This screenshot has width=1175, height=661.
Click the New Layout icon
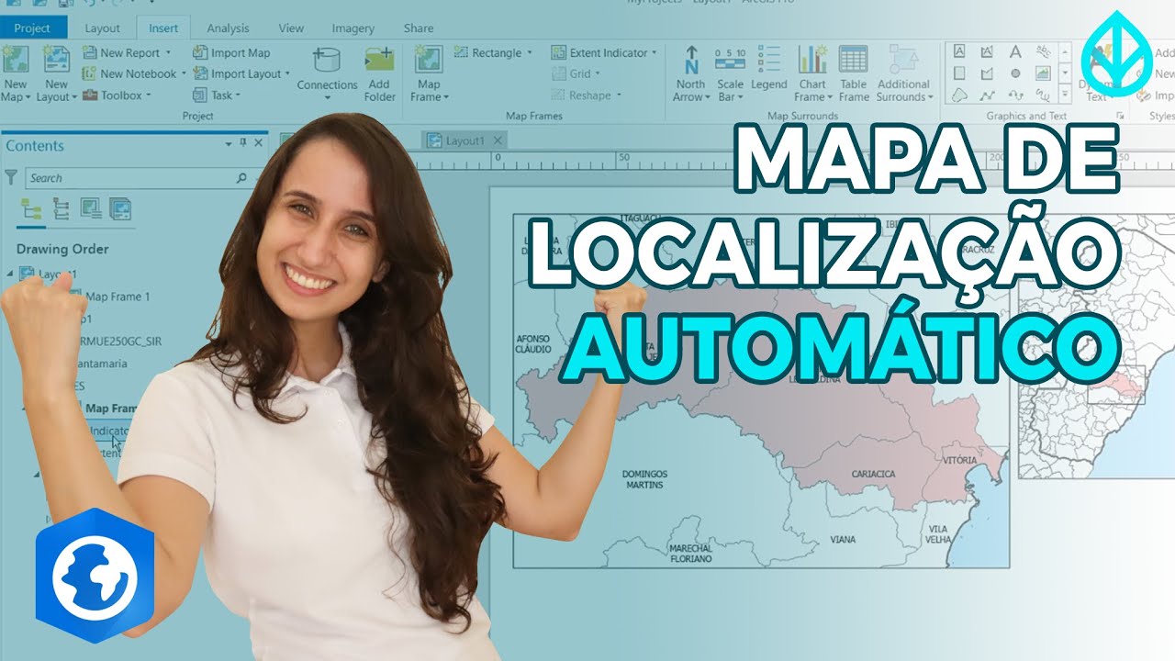[56, 59]
